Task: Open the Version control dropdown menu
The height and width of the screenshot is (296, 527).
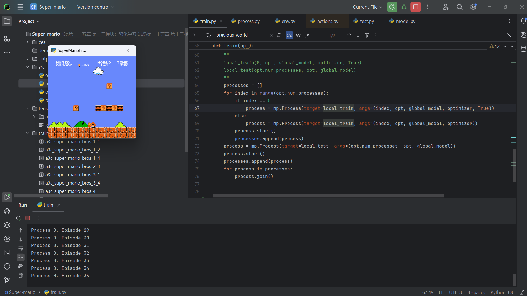Action: click(x=96, y=7)
